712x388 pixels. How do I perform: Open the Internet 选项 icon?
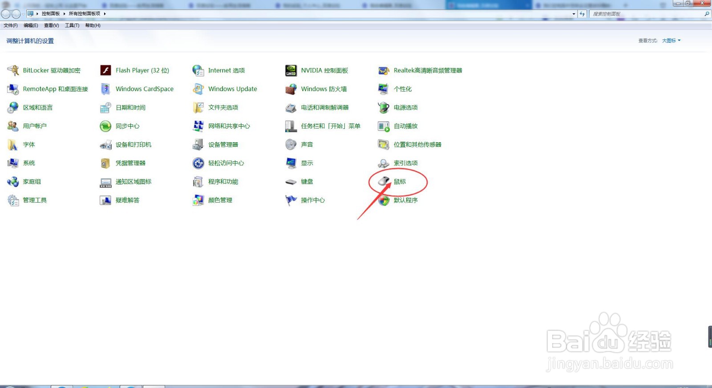tap(198, 70)
